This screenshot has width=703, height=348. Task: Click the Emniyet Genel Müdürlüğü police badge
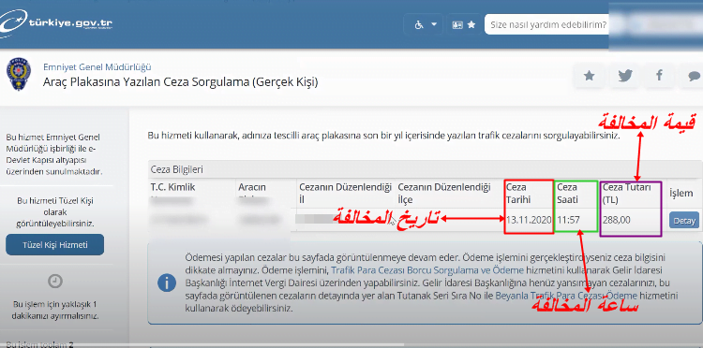(x=19, y=76)
